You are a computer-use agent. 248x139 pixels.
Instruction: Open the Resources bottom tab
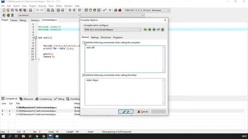[26, 99]
